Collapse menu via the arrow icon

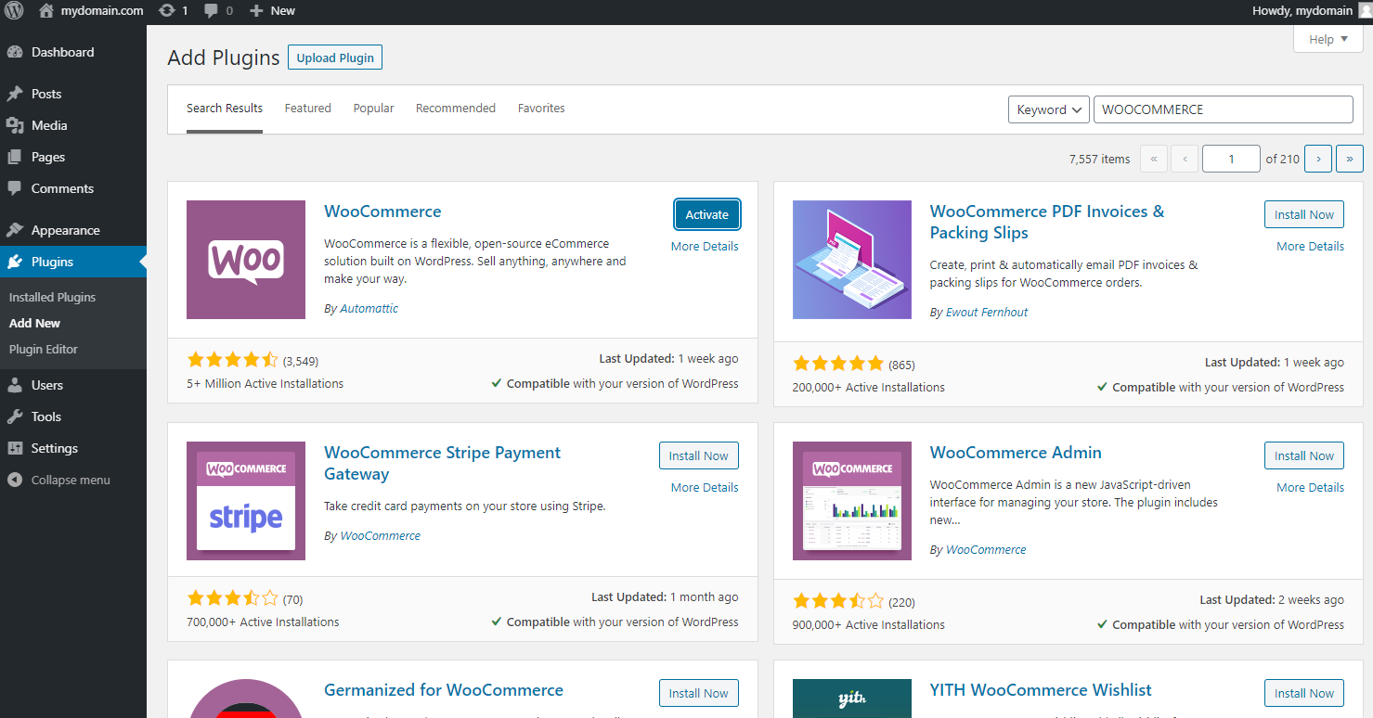click(x=15, y=480)
